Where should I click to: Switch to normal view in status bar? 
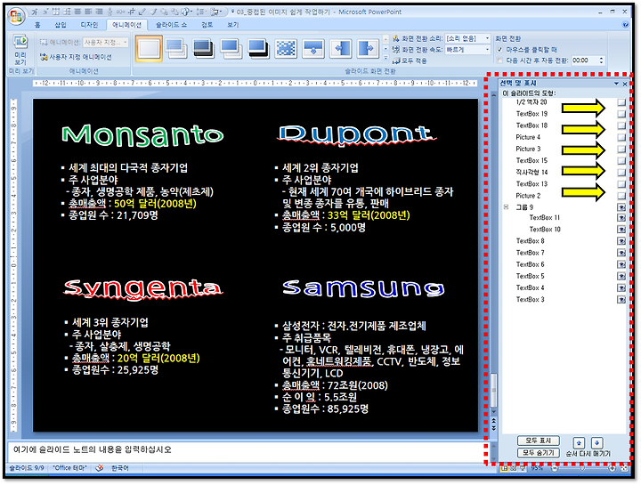505,468
